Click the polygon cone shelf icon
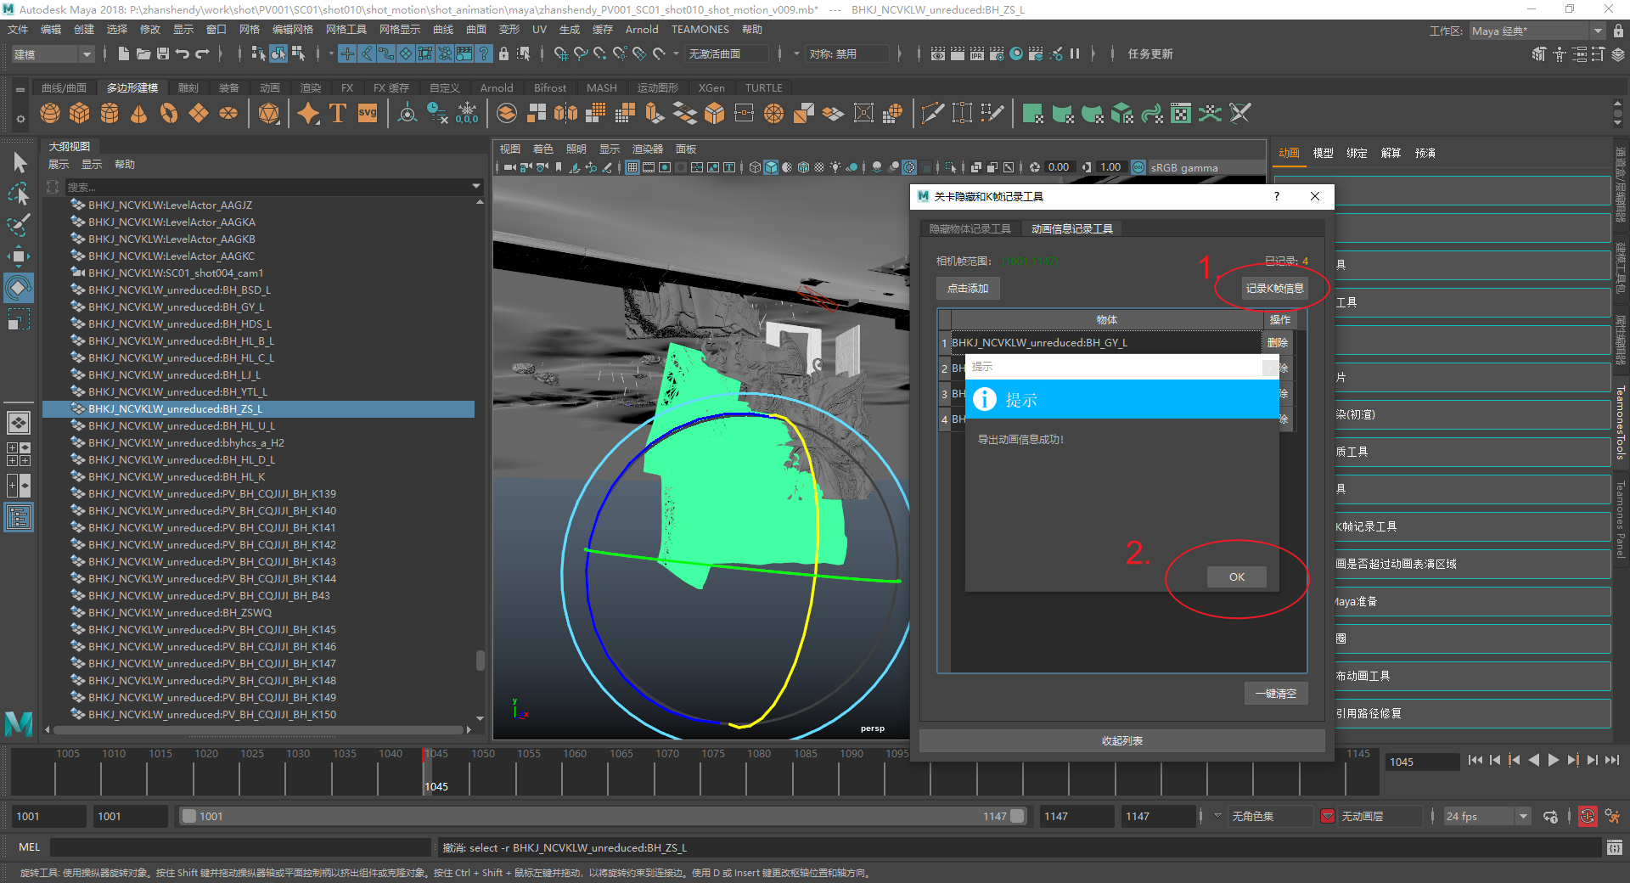Image resolution: width=1630 pixels, height=883 pixels. [x=139, y=114]
